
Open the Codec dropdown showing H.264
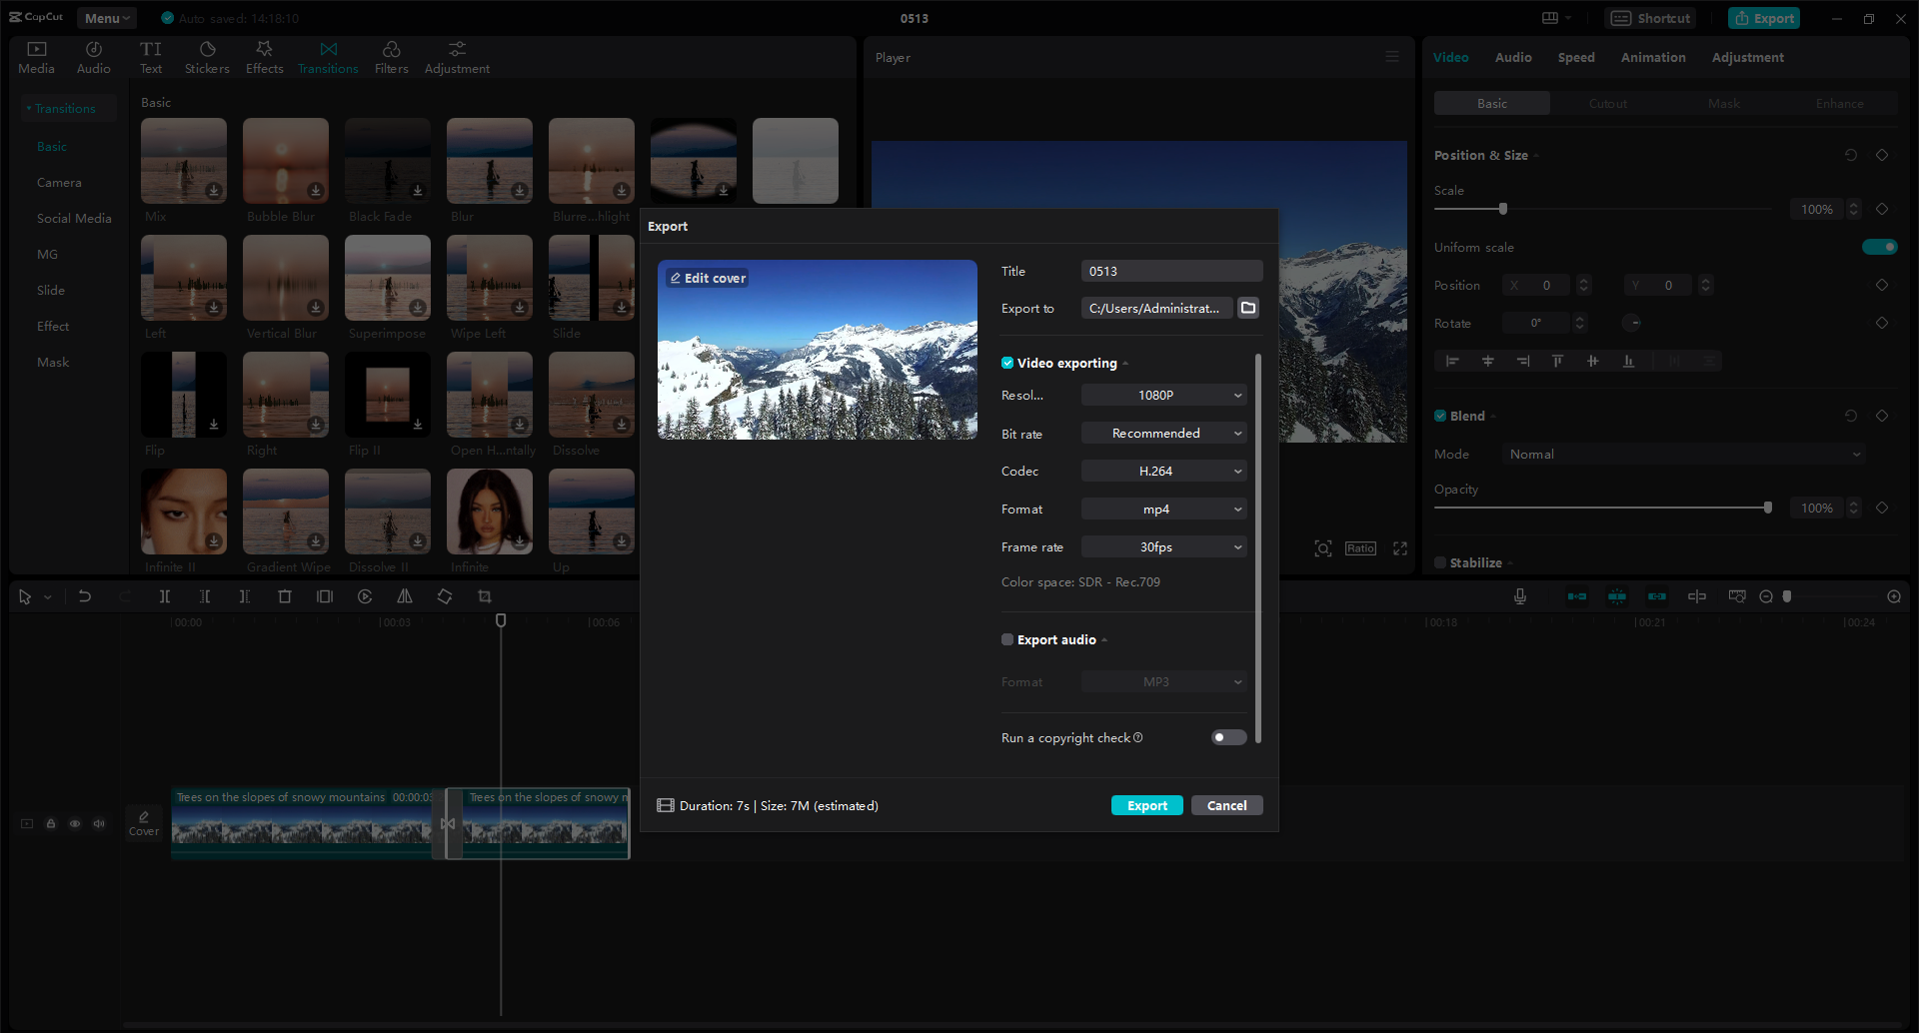pyautogui.click(x=1163, y=471)
